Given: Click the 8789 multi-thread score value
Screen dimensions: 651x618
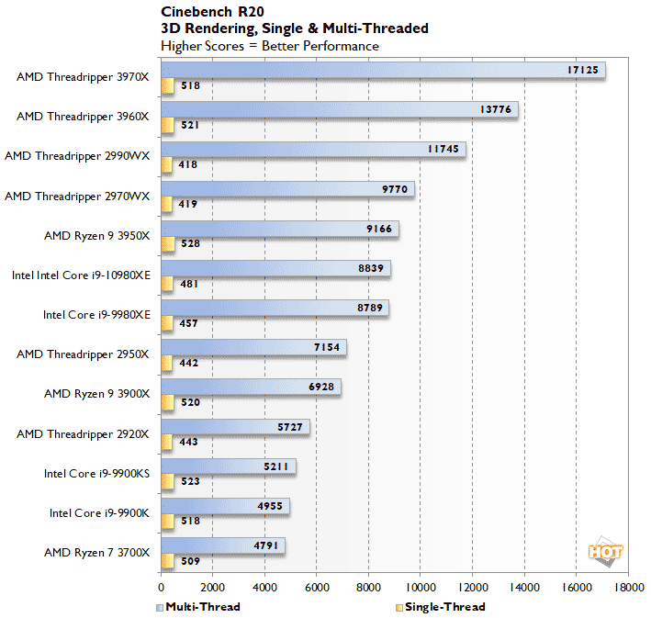Looking at the screenshot, I should (x=369, y=308).
